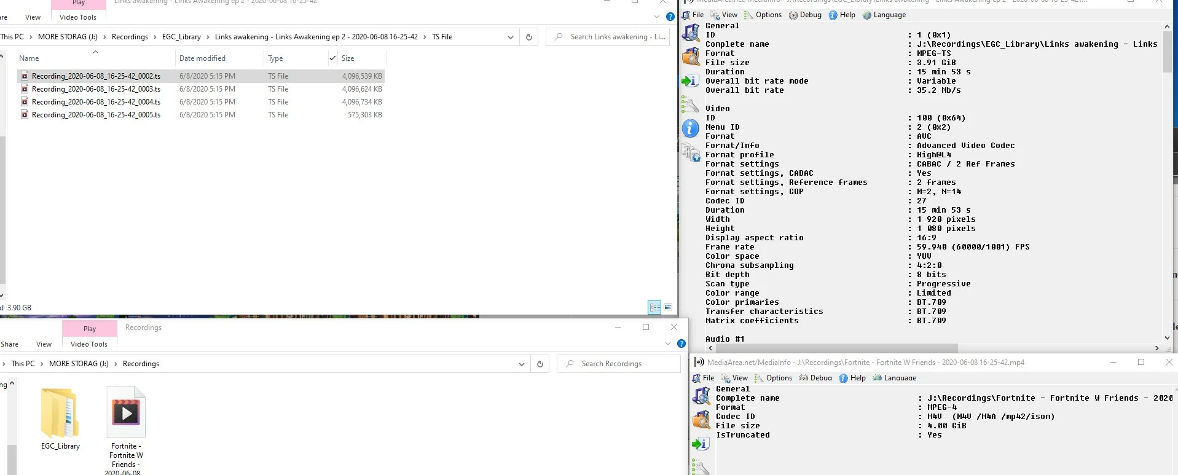Open File menu in lower MediaInfo
The height and width of the screenshot is (475, 1178).
click(704, 378)
